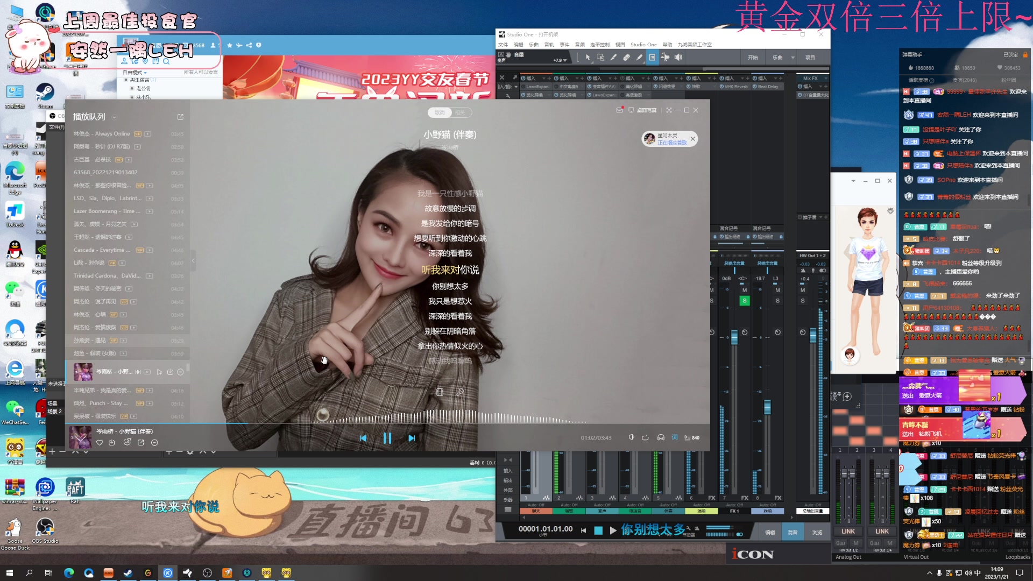
Task: Skip to the next track in the player
Action: [x=412, y=438]
